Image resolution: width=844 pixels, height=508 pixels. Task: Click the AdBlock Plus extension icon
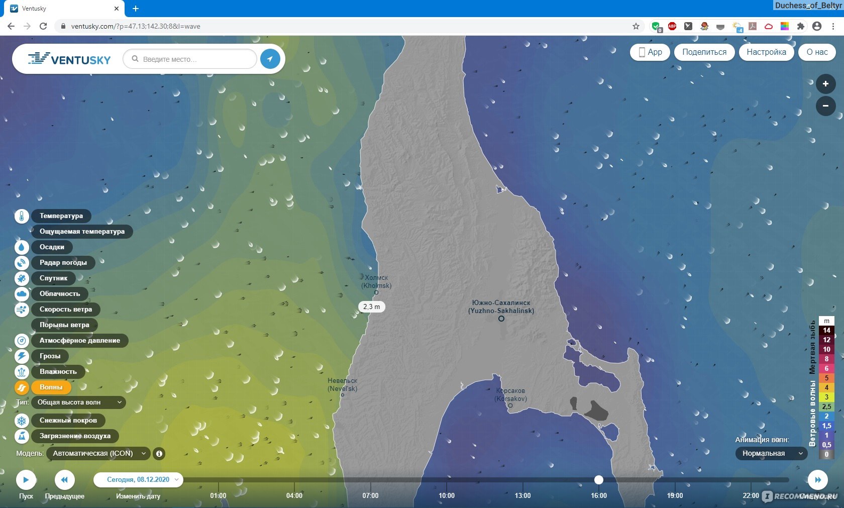click(672, 26)
